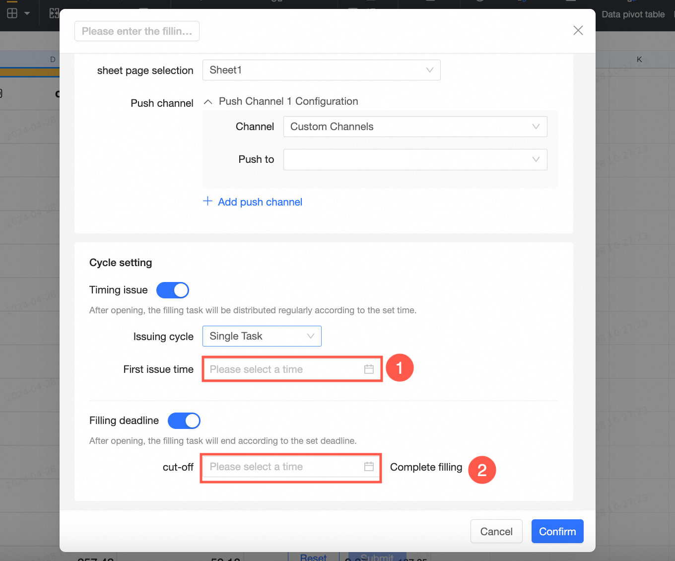This screenshot has width=675, height=561.
Task: Select column D header in background spreadsheet
Action: 53,59
